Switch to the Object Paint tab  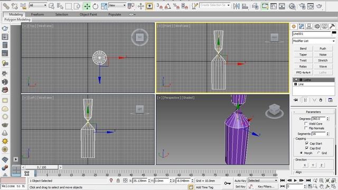point(88,14)
